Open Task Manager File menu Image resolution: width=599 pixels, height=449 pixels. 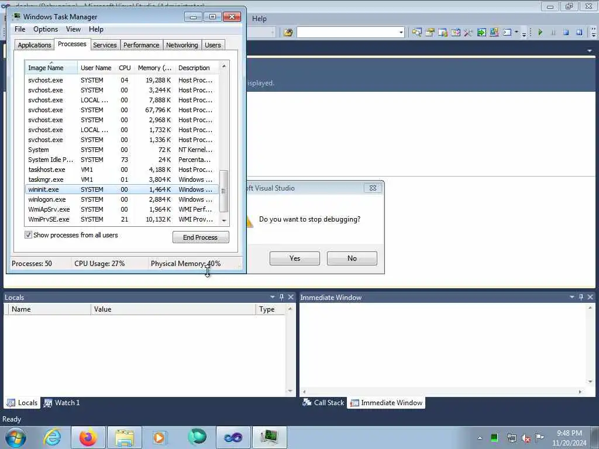[x=20, y=29]
